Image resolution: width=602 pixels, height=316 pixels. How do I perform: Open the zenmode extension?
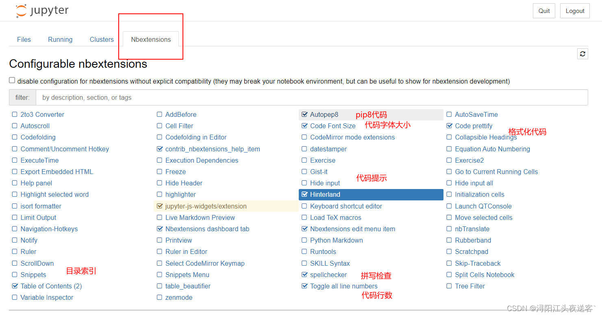(x=179, y=297)
